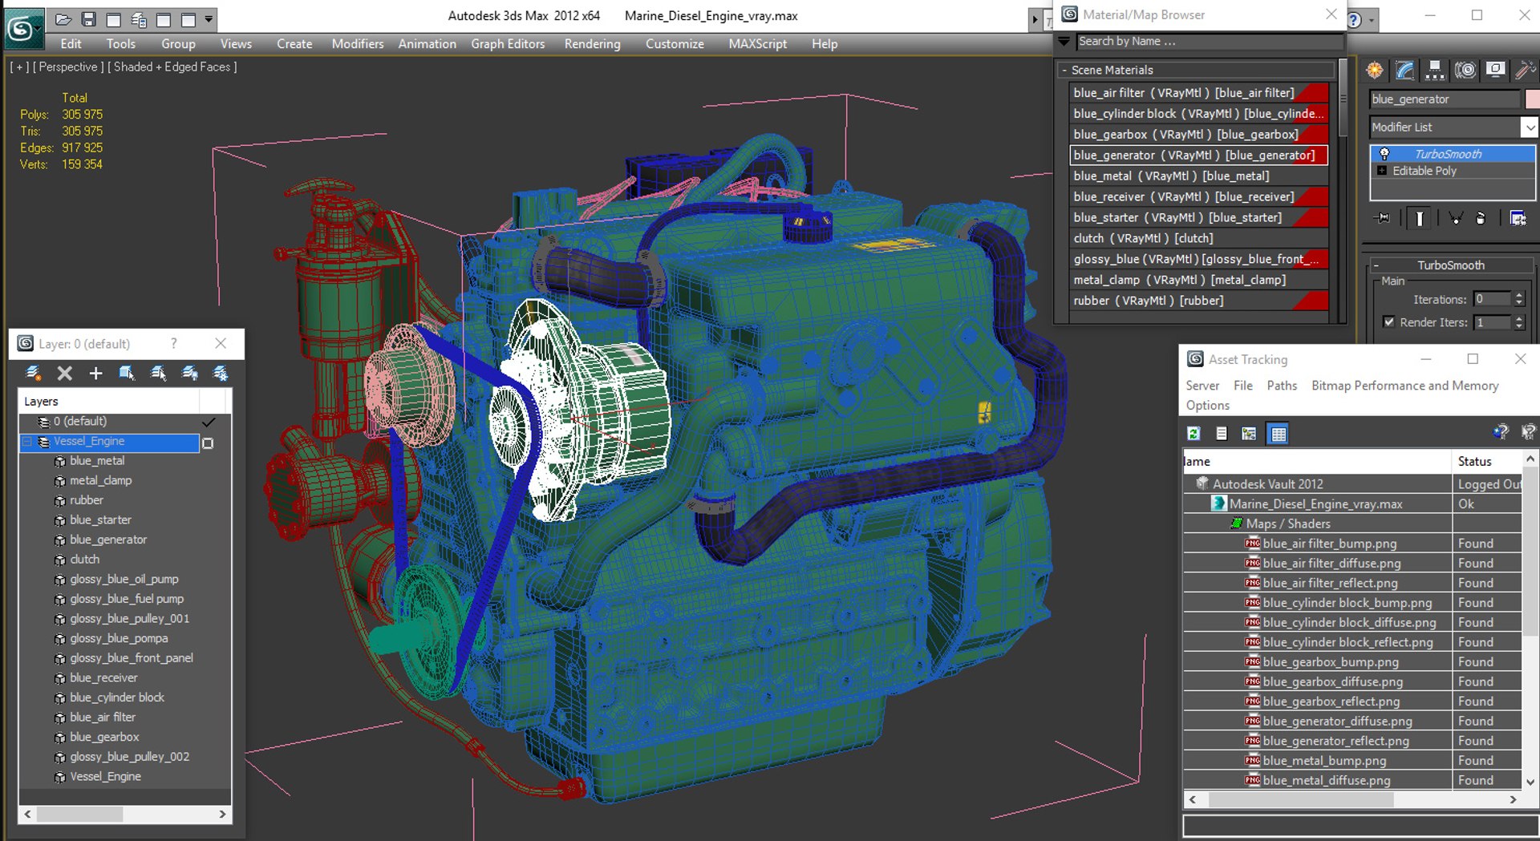
Task: Click Asset Tracking table view icon
Action: coord(1279,434)
